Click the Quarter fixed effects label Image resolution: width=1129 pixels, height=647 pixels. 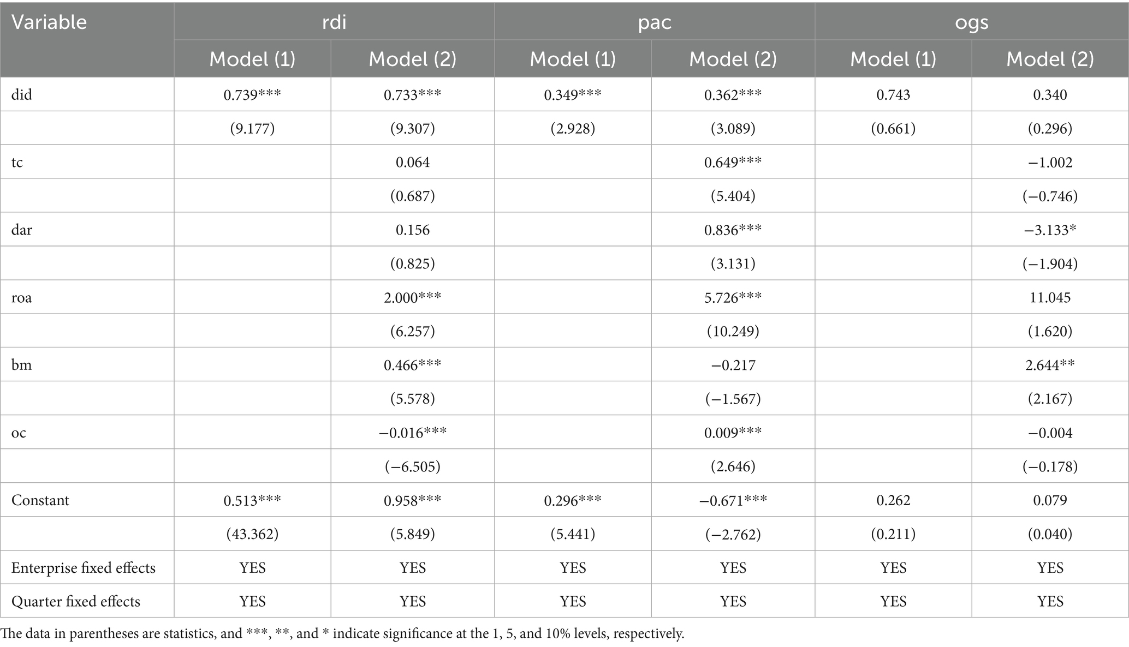pos(76,601)
